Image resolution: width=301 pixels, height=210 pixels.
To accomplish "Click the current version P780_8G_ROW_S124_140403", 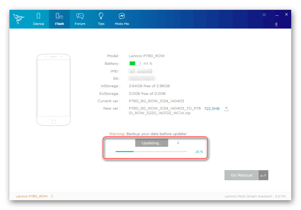I will 156,101.
